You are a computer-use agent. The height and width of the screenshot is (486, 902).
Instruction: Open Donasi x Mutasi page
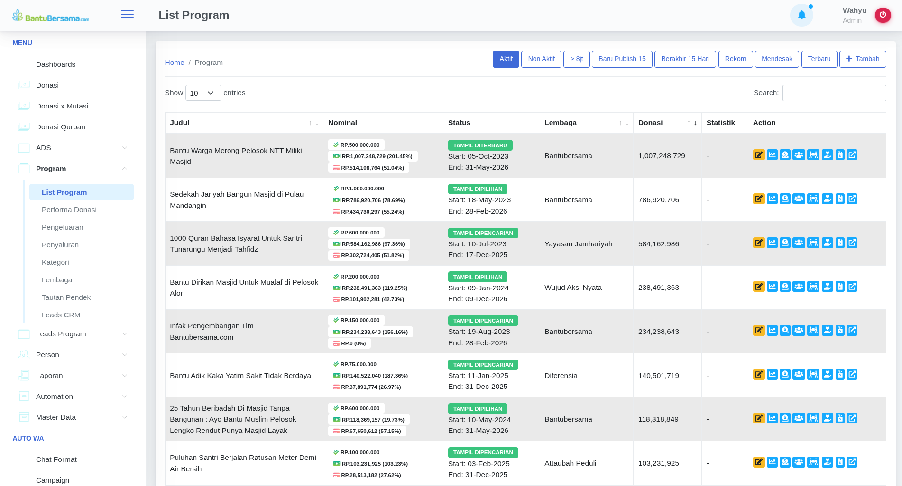62,106
